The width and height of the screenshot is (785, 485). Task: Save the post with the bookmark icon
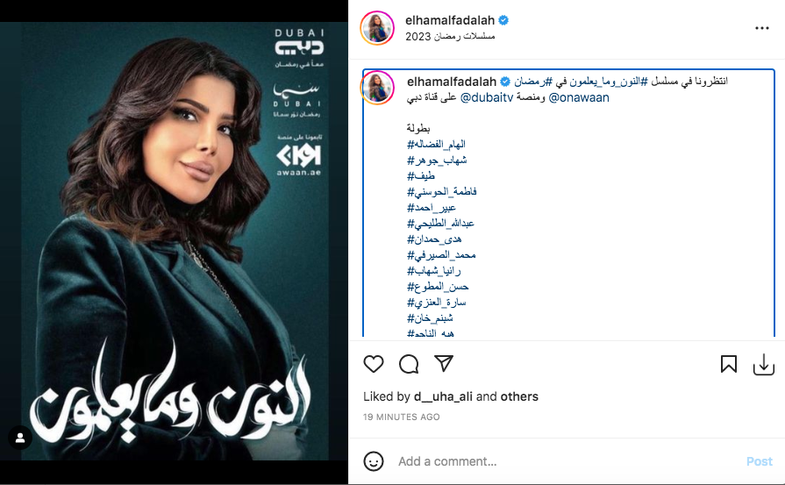coord(729,364)
